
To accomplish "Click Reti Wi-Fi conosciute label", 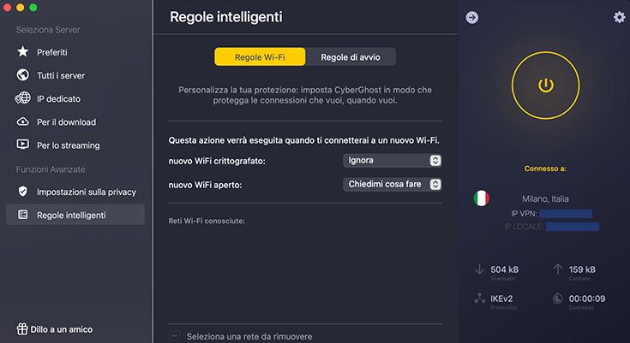I will 207,221.
